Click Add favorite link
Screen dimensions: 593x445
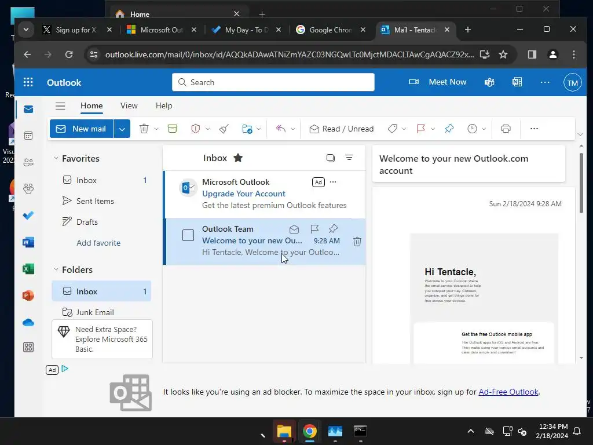[98, 243]
